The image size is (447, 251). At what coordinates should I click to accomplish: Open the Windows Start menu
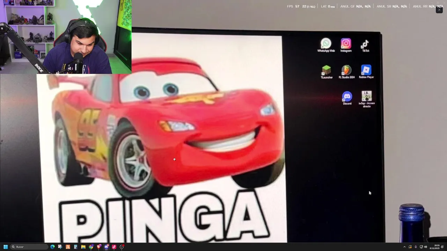point(6,247)
